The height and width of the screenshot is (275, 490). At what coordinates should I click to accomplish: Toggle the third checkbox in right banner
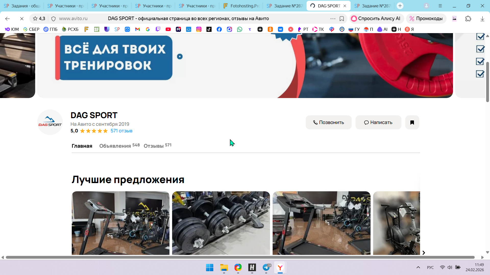[480, 61]
